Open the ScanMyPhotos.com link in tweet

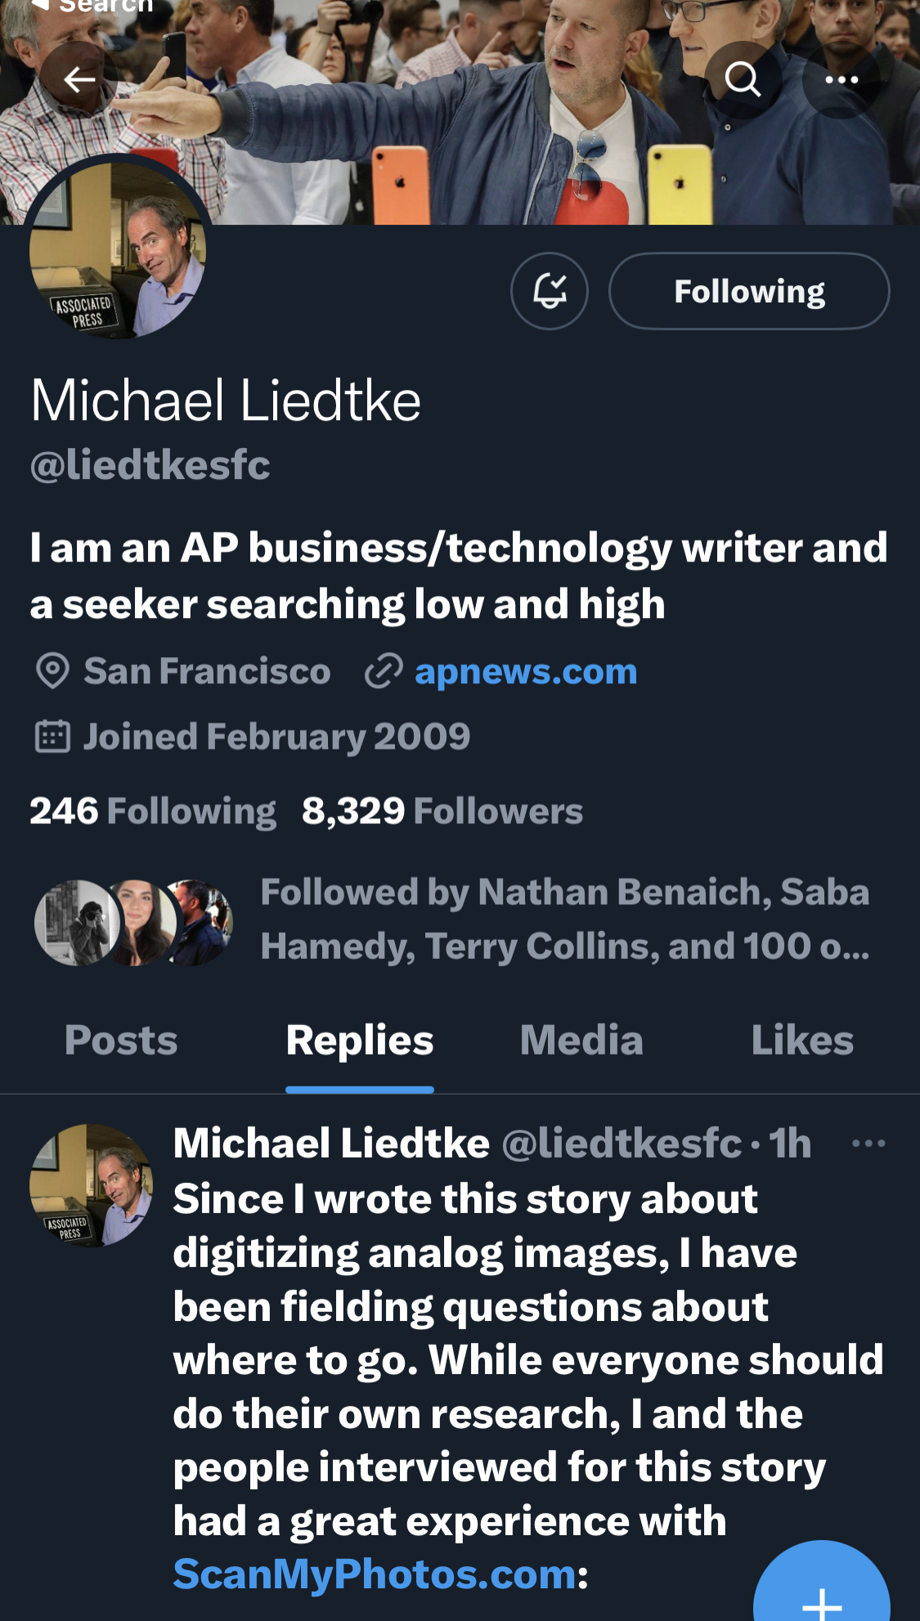click(x=375, y=1574)
